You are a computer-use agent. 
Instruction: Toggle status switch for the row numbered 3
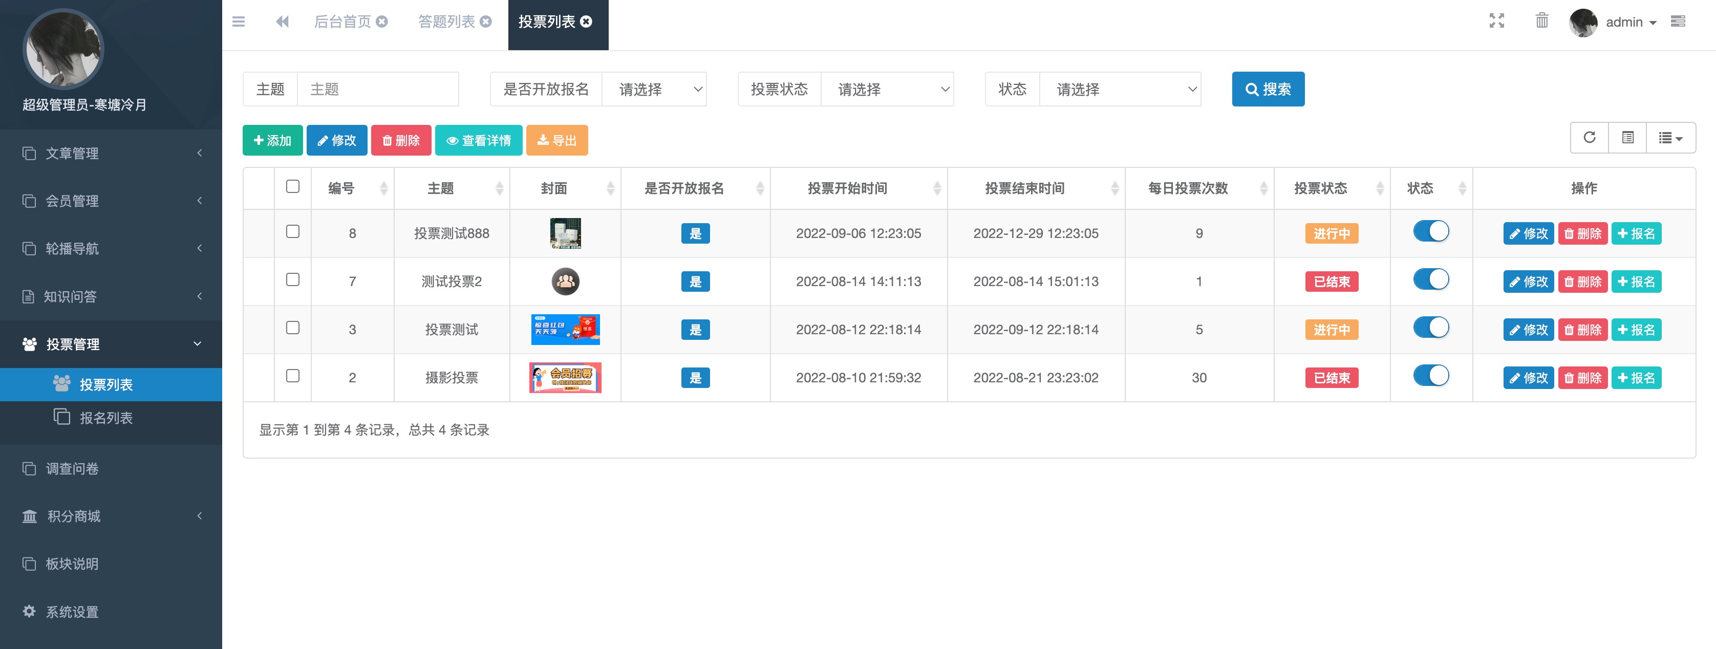click(x=1431, y=327)
